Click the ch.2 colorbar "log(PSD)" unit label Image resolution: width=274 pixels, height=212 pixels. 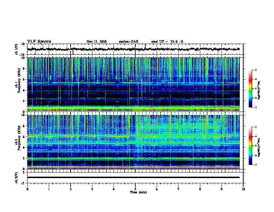[259, 147]
